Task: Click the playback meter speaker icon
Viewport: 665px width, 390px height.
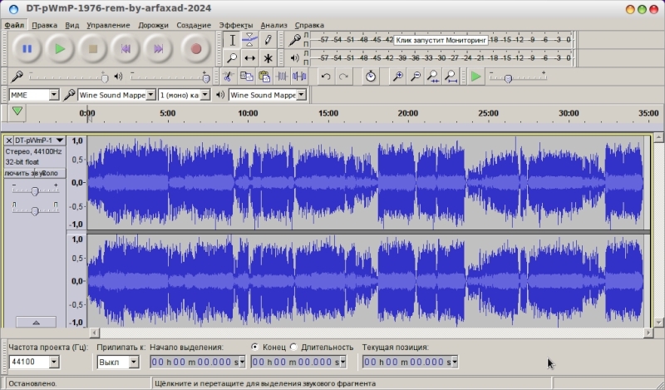Action: click(294, 57)
